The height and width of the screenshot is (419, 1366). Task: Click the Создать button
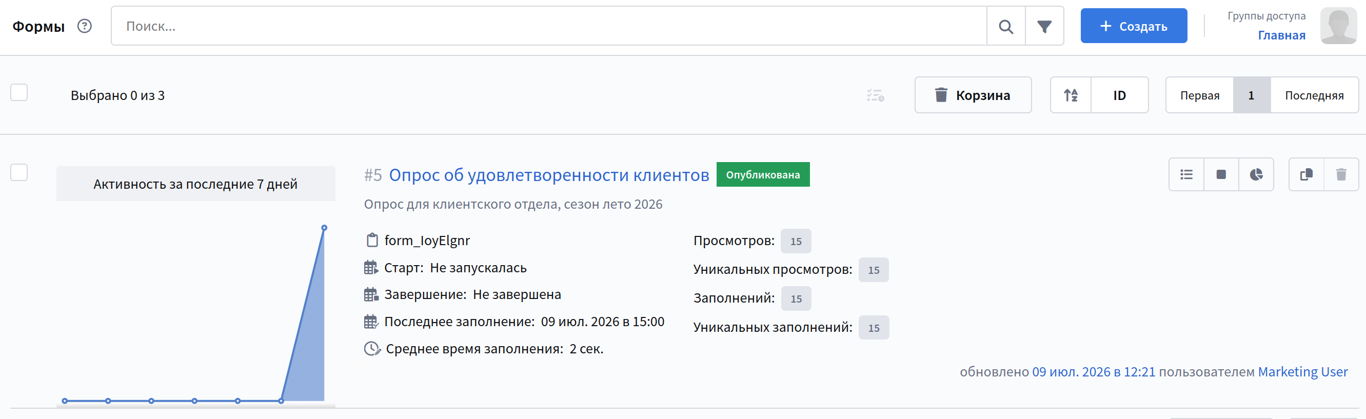1134,26
